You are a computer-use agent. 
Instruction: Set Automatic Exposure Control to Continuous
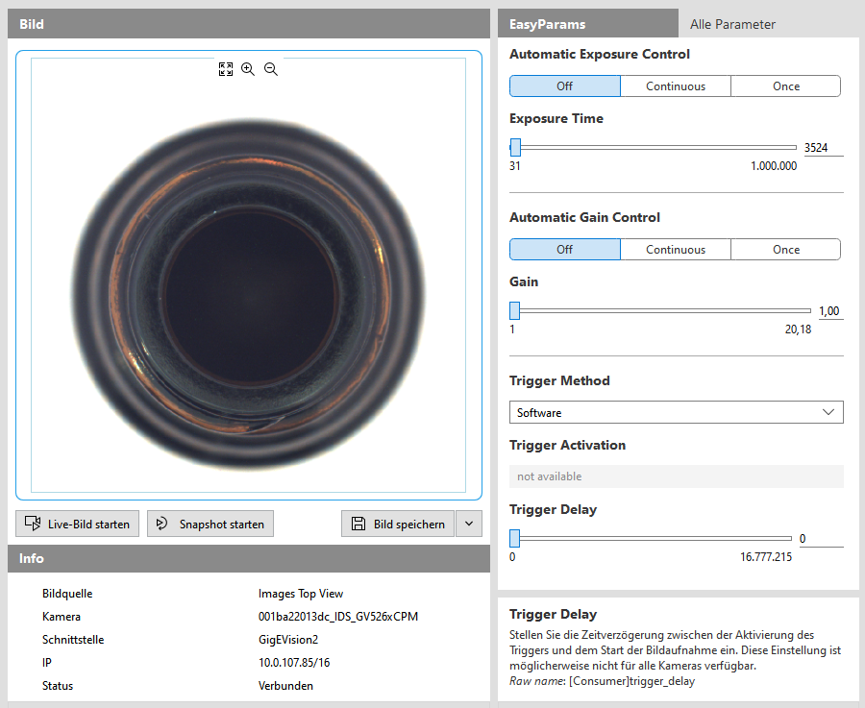675,86
